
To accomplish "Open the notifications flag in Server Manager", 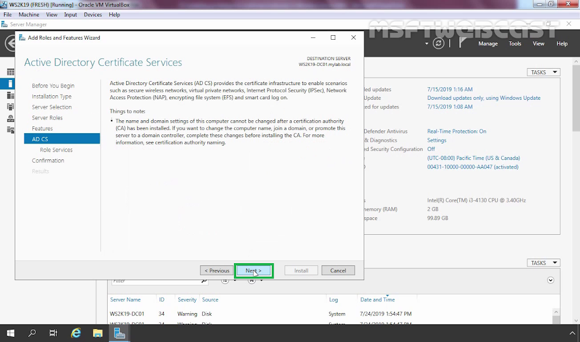I will tap(462, 43).
